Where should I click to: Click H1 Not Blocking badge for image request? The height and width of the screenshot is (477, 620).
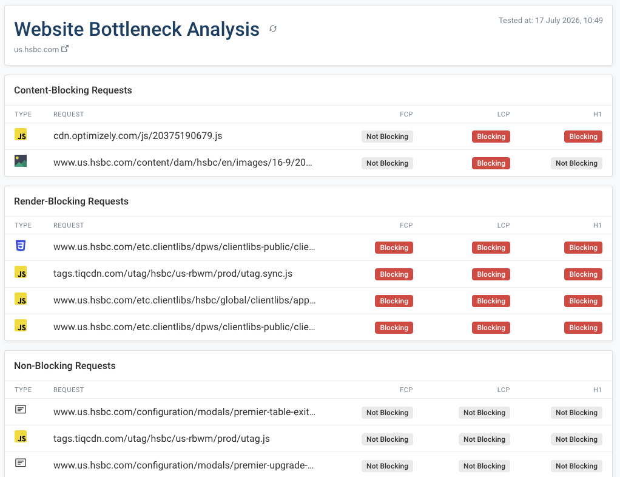tap(576, 163)
